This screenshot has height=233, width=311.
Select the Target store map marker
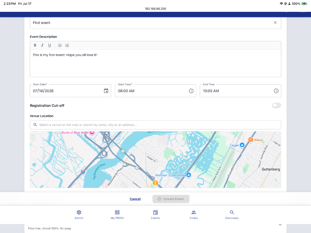[x=242, y=145]
